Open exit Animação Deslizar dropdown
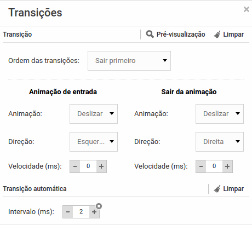The height and width of the screenshot is (225, 252). pyautogui.click(x=220, y=114)
